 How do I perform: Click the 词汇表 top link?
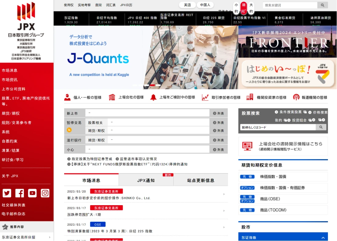coord(111,5)
